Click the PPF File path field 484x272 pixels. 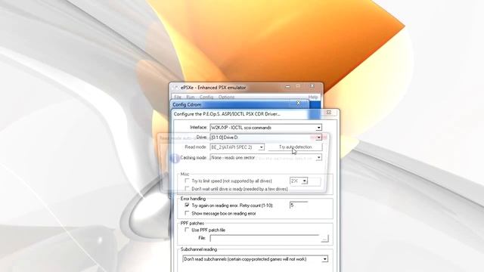tap(265, 238)
